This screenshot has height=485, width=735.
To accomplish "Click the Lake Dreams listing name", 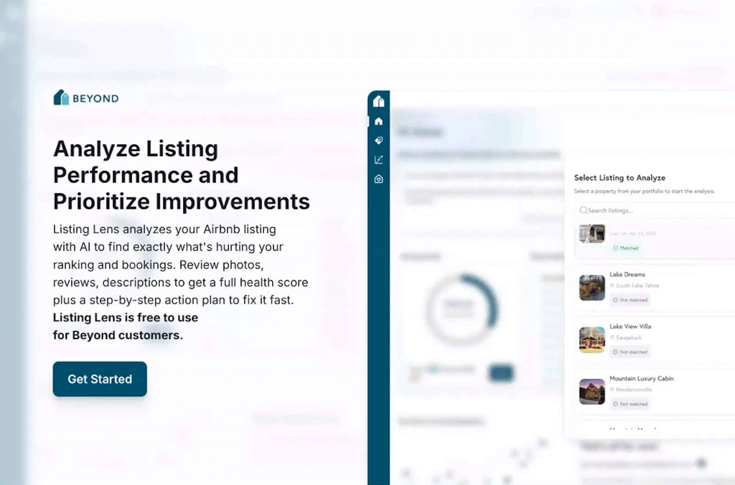I will click(x=627, y=274).
